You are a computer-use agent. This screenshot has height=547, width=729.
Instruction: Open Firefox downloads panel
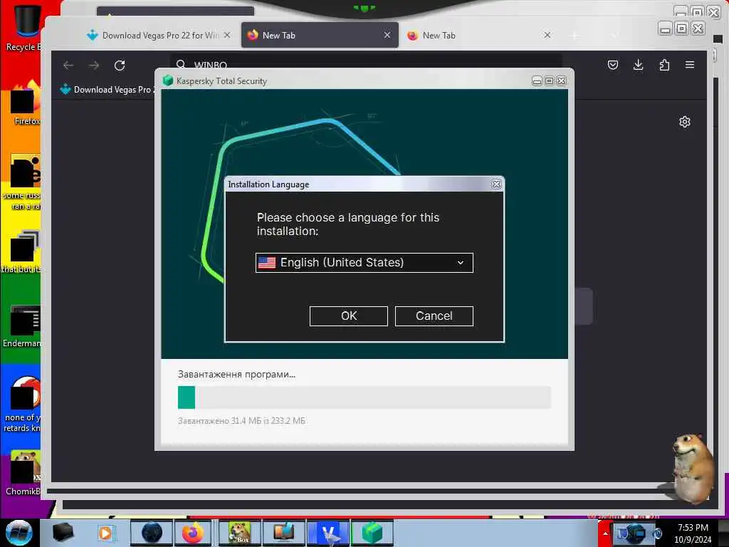pyautogui.click(x=639, y=65)
